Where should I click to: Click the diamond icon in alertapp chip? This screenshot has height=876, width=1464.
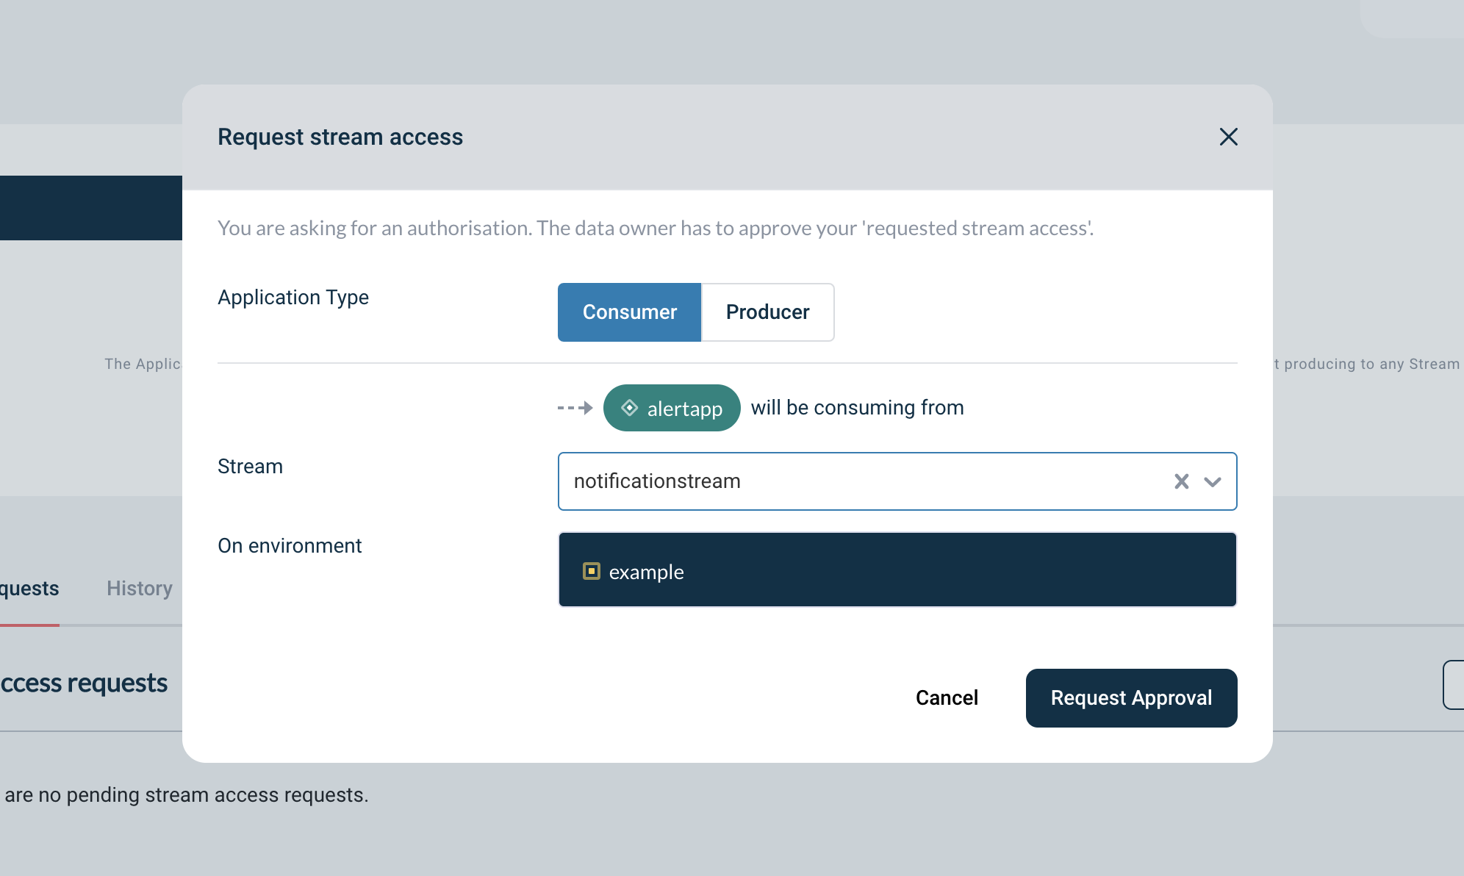(x=629, y=407)
